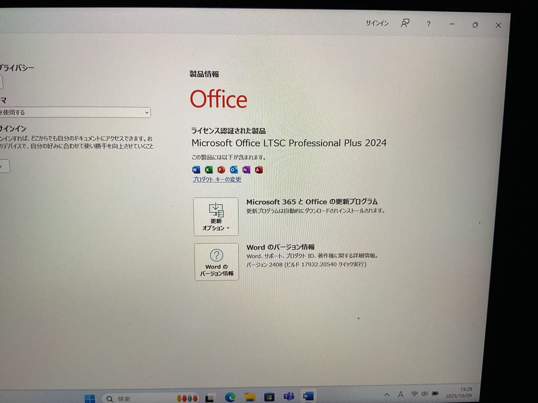The image size is (538, 403).
Task: Launch Microsoft Edge from the taskbar
Action: 230,397
